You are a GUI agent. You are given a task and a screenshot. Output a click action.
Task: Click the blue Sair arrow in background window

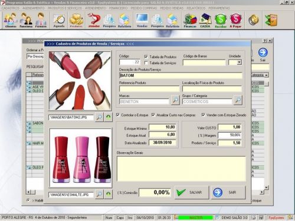click(x=263, y=52)
